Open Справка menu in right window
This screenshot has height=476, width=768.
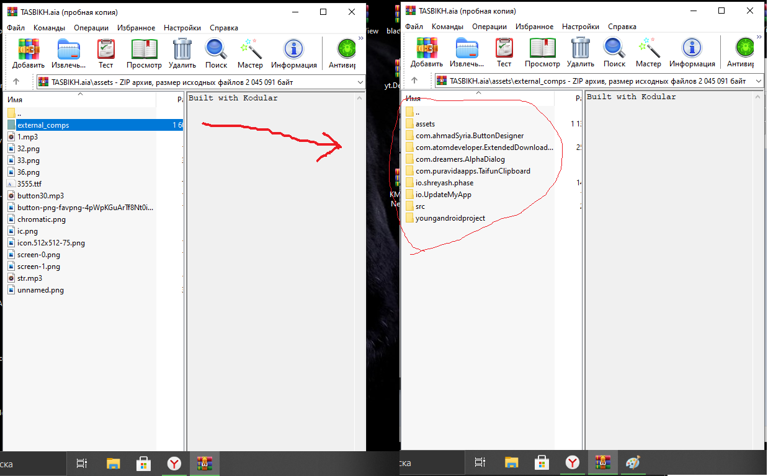[622, 27]
